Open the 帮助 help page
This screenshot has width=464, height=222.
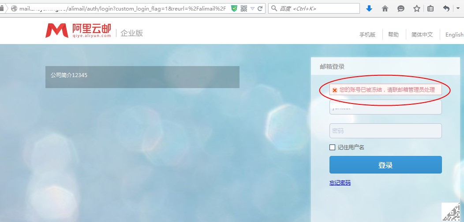(x=393, y=35)
